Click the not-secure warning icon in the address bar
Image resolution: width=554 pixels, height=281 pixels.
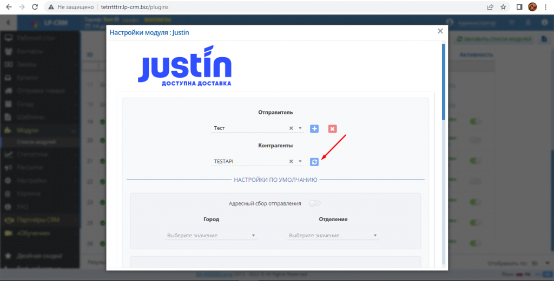tap(51, 7)
